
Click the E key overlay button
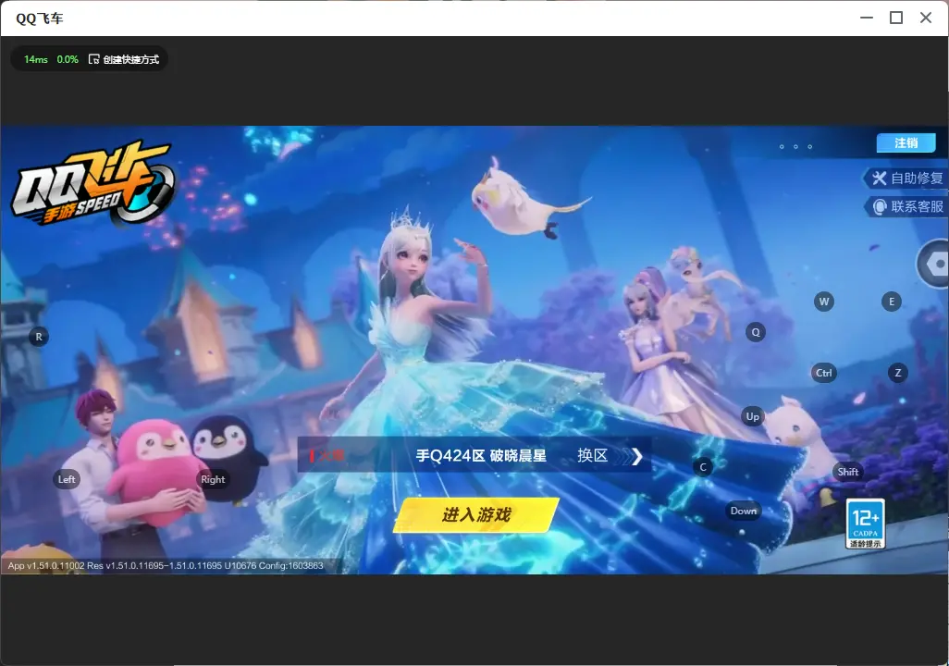[891, 302]
